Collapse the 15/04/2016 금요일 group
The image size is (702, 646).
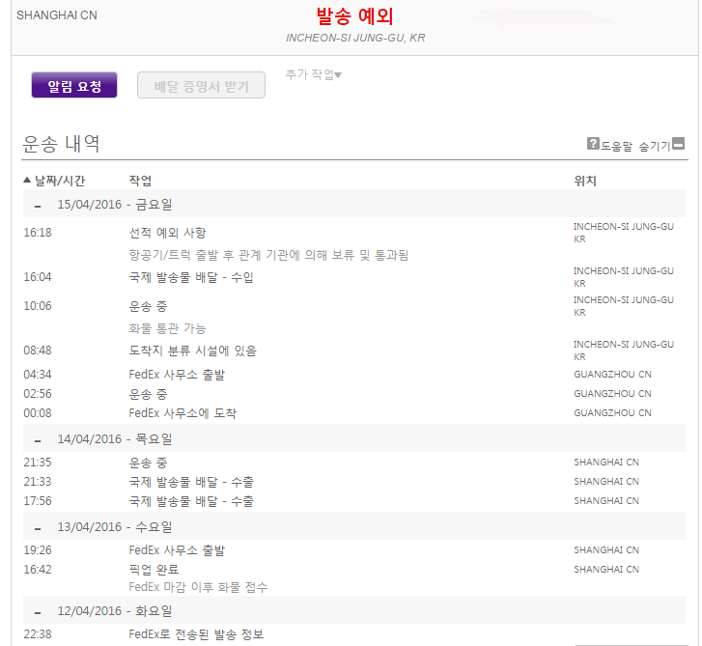coord(38,206)
